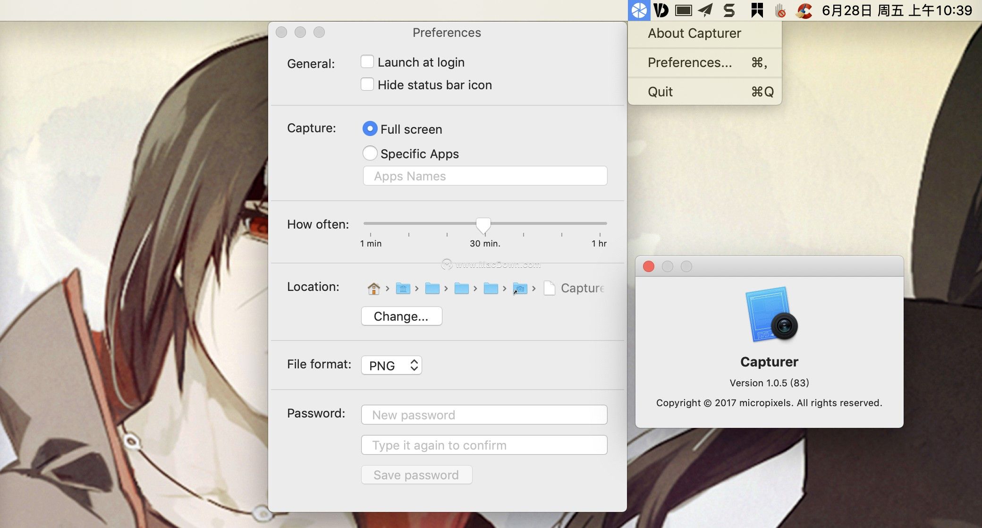Click the Capture file name in Location path

coord(583,288)
